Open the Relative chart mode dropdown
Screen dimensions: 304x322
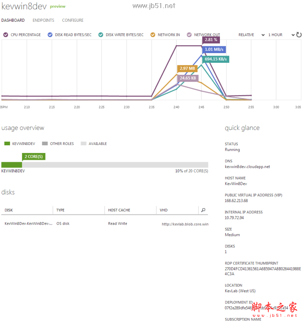pyautogui.click(x=251, y=35)
